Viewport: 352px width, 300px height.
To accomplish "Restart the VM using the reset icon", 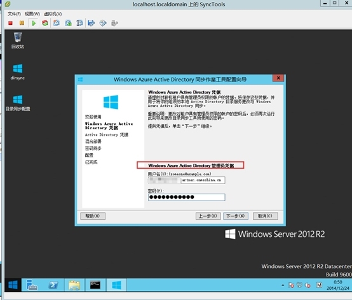I will 45,23.
